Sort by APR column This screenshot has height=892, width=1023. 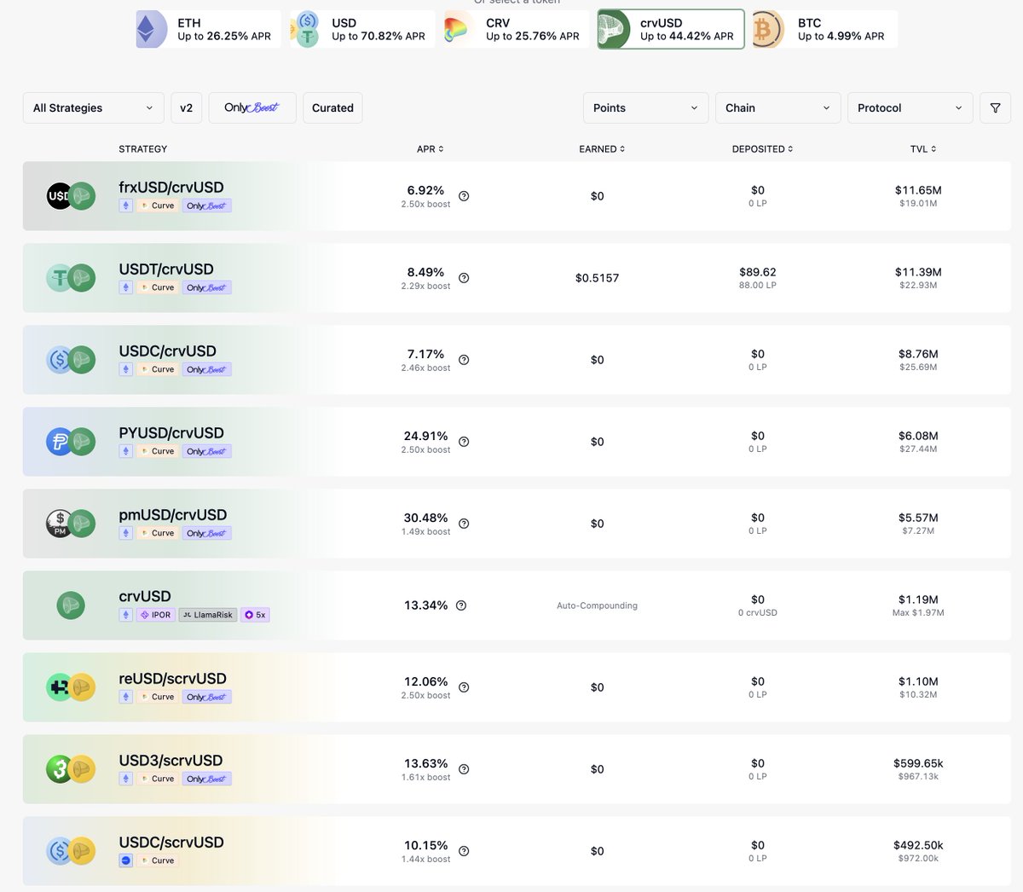(431, 149)
